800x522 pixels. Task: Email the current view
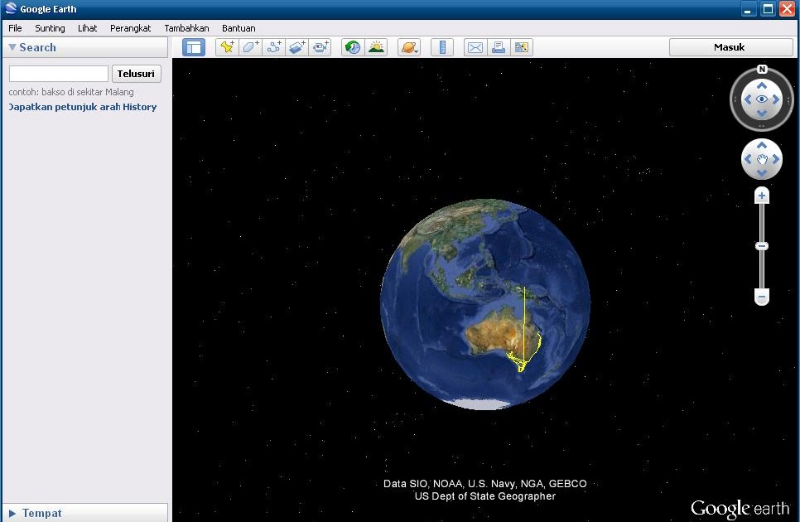point(475,47)
